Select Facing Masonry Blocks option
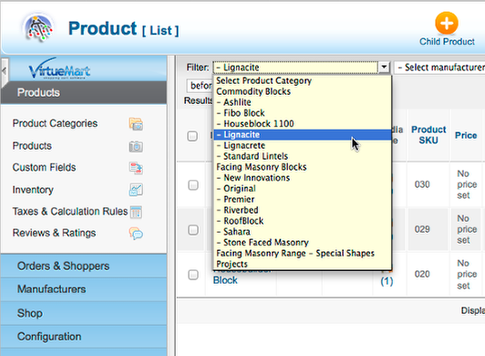485x356 pixels. 303,167
